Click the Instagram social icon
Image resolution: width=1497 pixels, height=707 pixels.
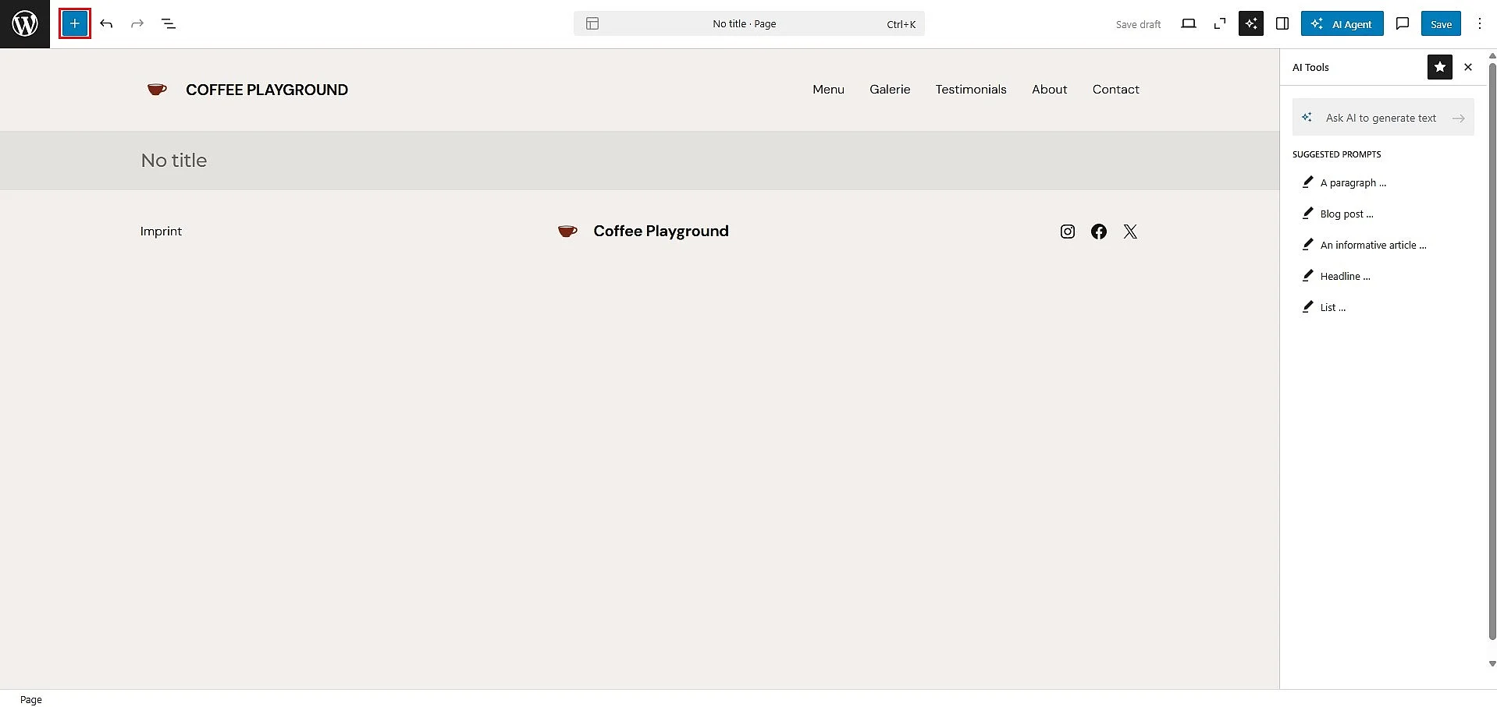point(1068,232)
